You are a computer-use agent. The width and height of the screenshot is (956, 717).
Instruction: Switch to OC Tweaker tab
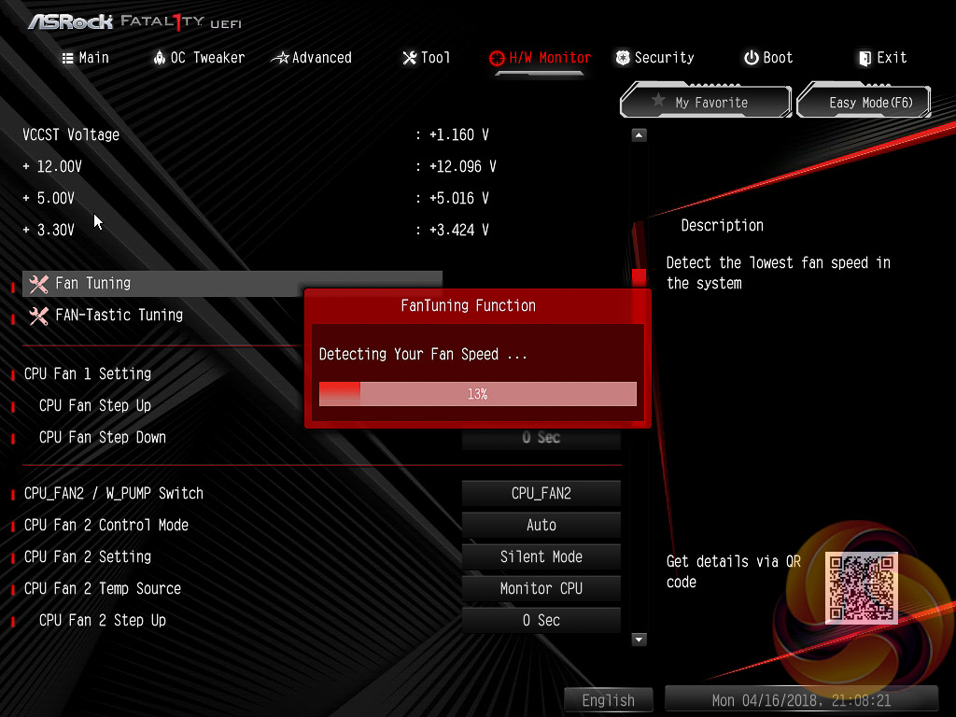pyautogui.click(x=199, y=58)
